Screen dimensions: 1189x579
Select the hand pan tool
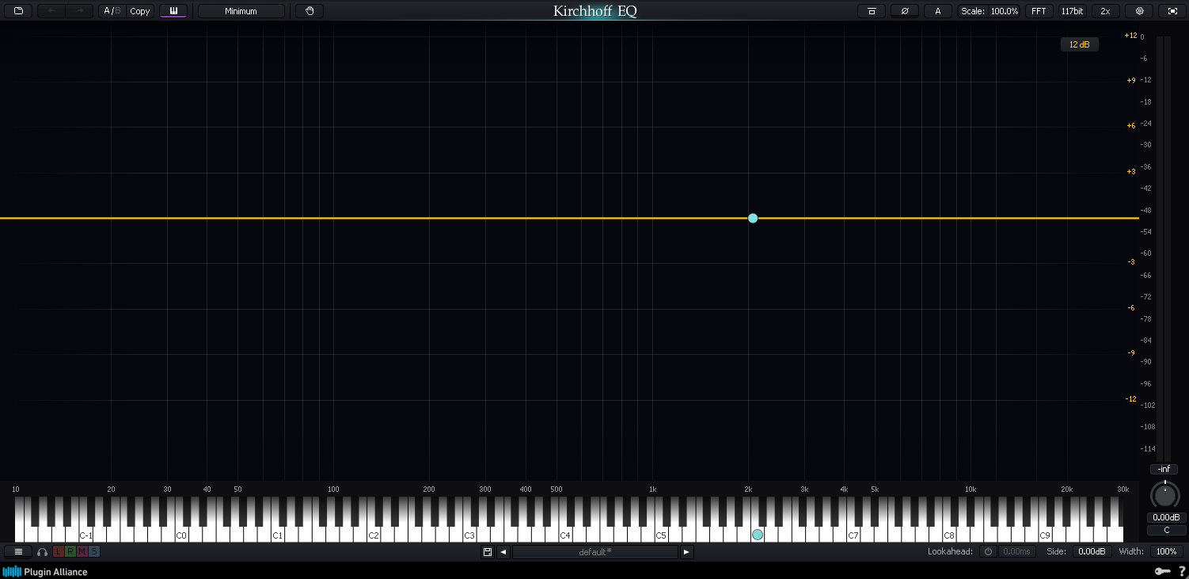tap(310, 11)
